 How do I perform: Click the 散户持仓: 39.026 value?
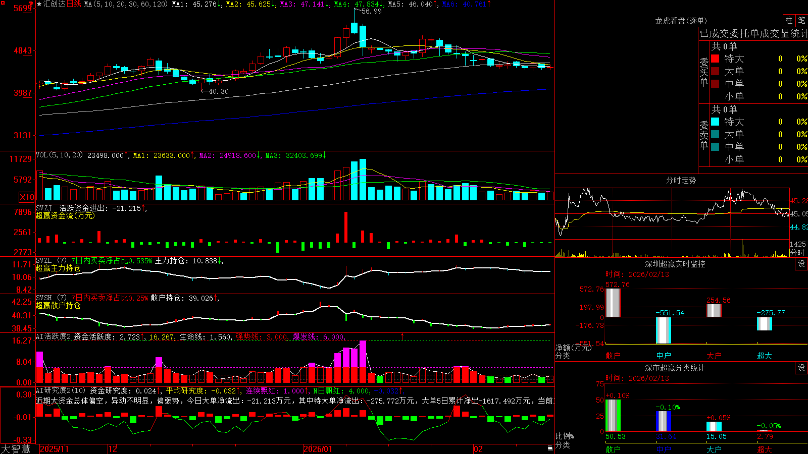(x=185, y=298)
